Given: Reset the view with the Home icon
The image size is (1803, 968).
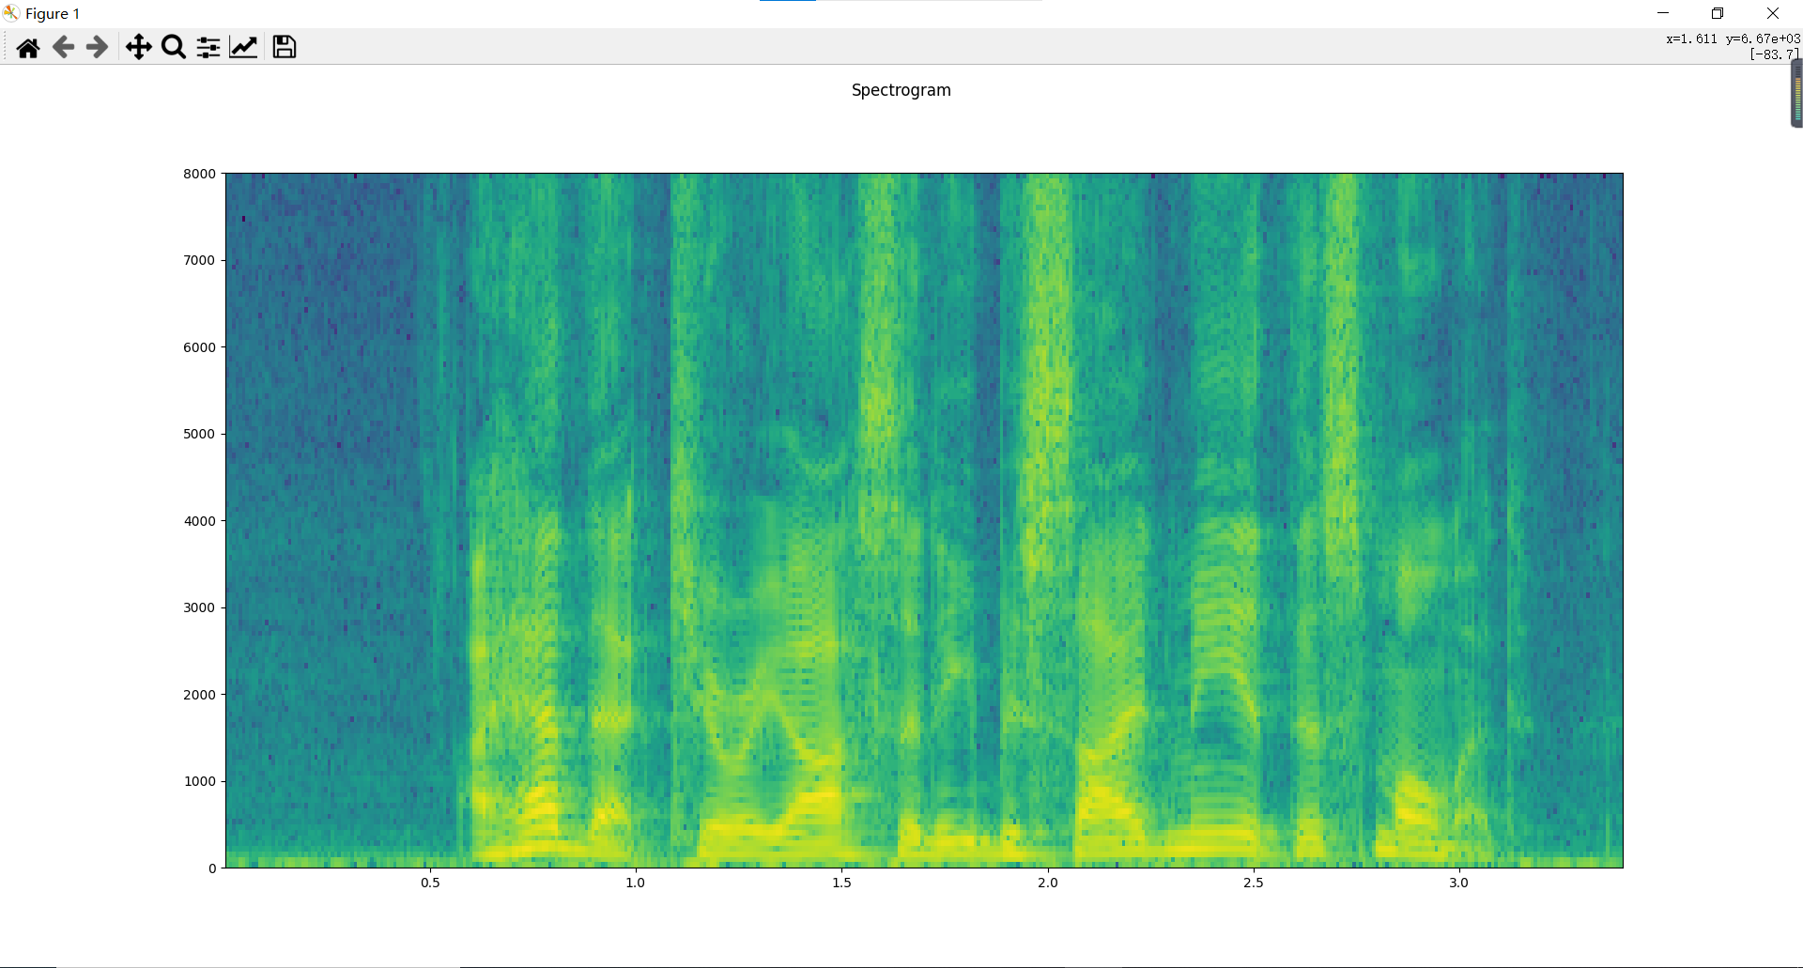Looking at the screenshot, I should (28, 47).
